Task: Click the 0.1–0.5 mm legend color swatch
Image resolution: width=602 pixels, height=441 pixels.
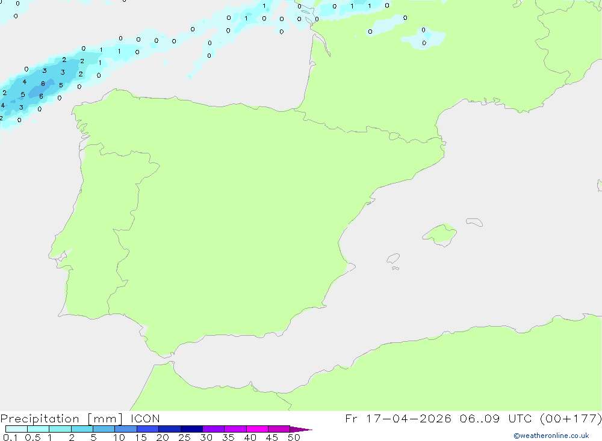Action: [x=16, y=429]
